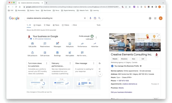172x103 pixels.
Task: Click the Website button in knowledge panel
Action: pyautogui.click(x=115, y=59)
